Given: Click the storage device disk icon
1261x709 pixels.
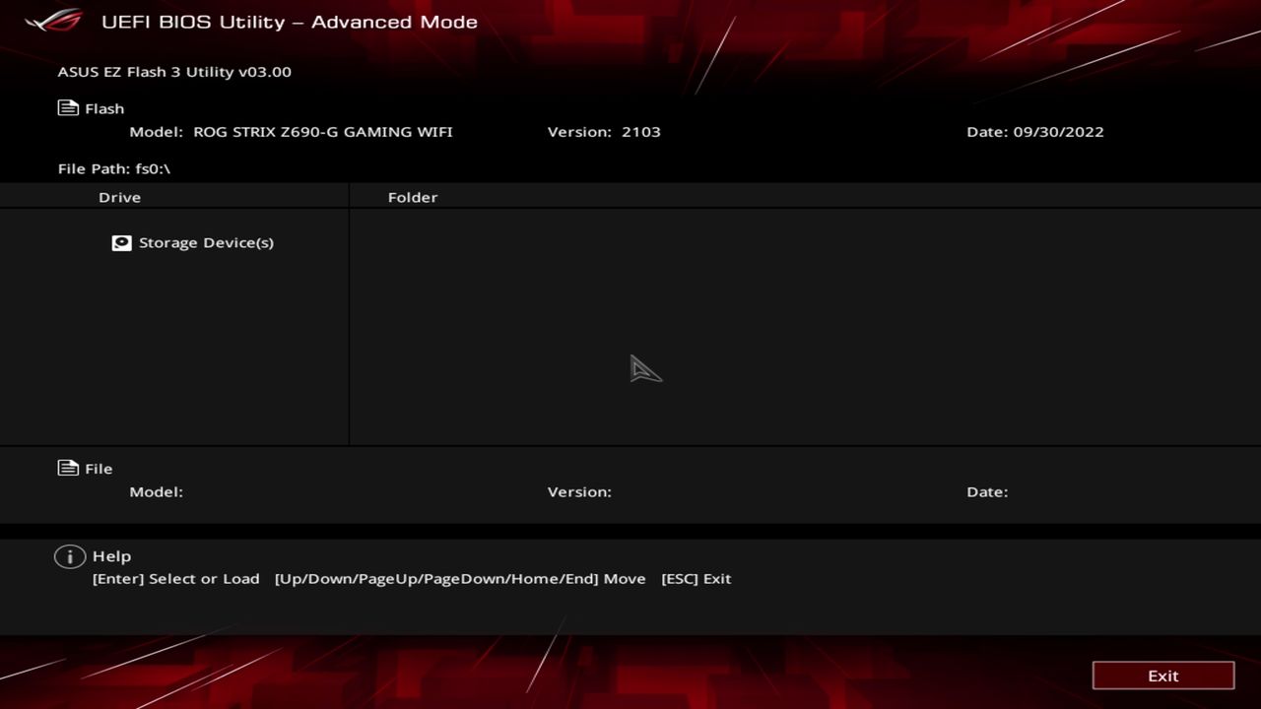Looking at the screenshot, I should tap(121, 242).
